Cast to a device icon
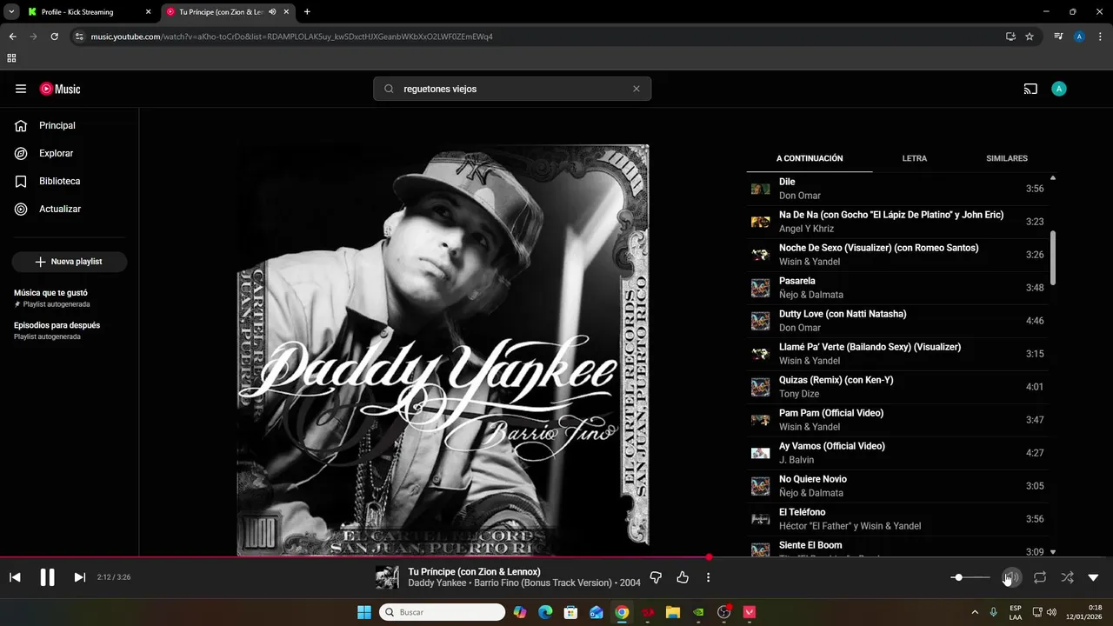The height and width of the screenshot is (626, 1113). click(1030, 89)
